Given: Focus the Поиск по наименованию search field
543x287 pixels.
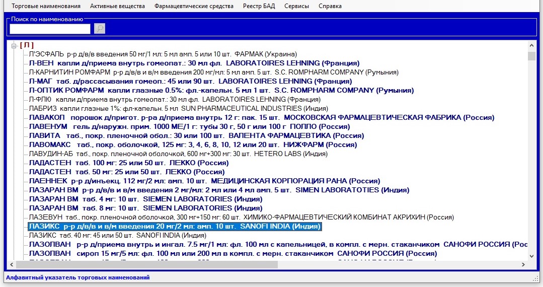Looking at the screenshot, I should tap(50, 29).
